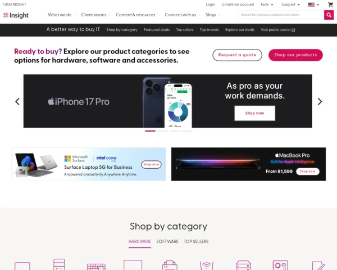Select the processor components category icon
Screen dimensions: 337x270
click(x=280, y=265)
